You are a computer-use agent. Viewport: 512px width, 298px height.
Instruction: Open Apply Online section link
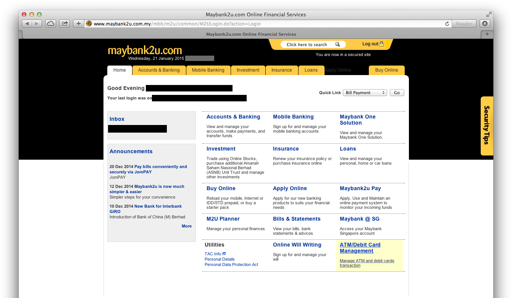(x=290, y=188)
